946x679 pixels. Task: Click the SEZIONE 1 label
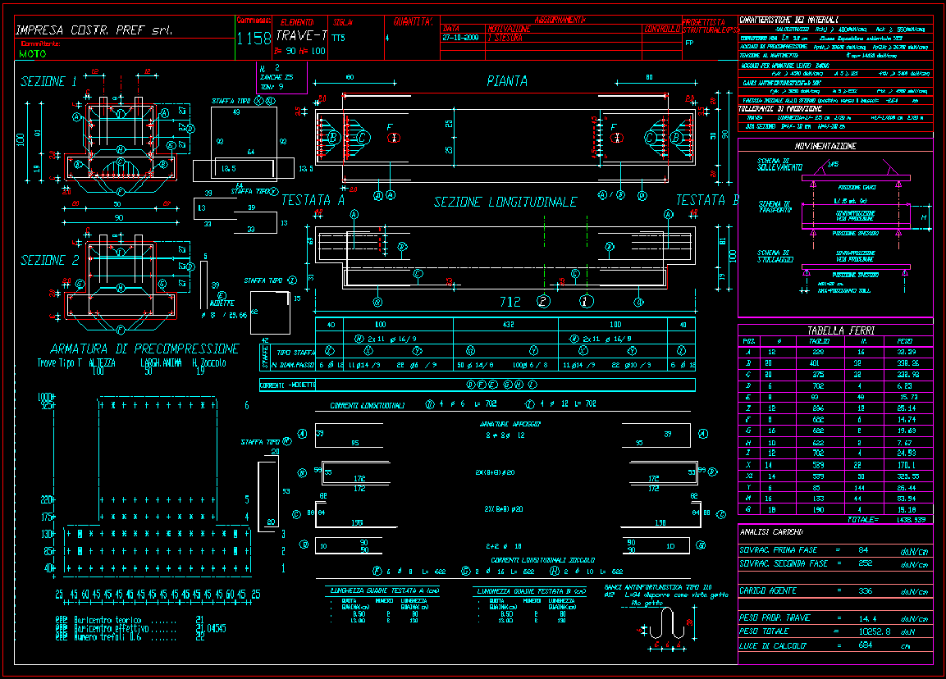pyautogui.click(x=48, y=82)
